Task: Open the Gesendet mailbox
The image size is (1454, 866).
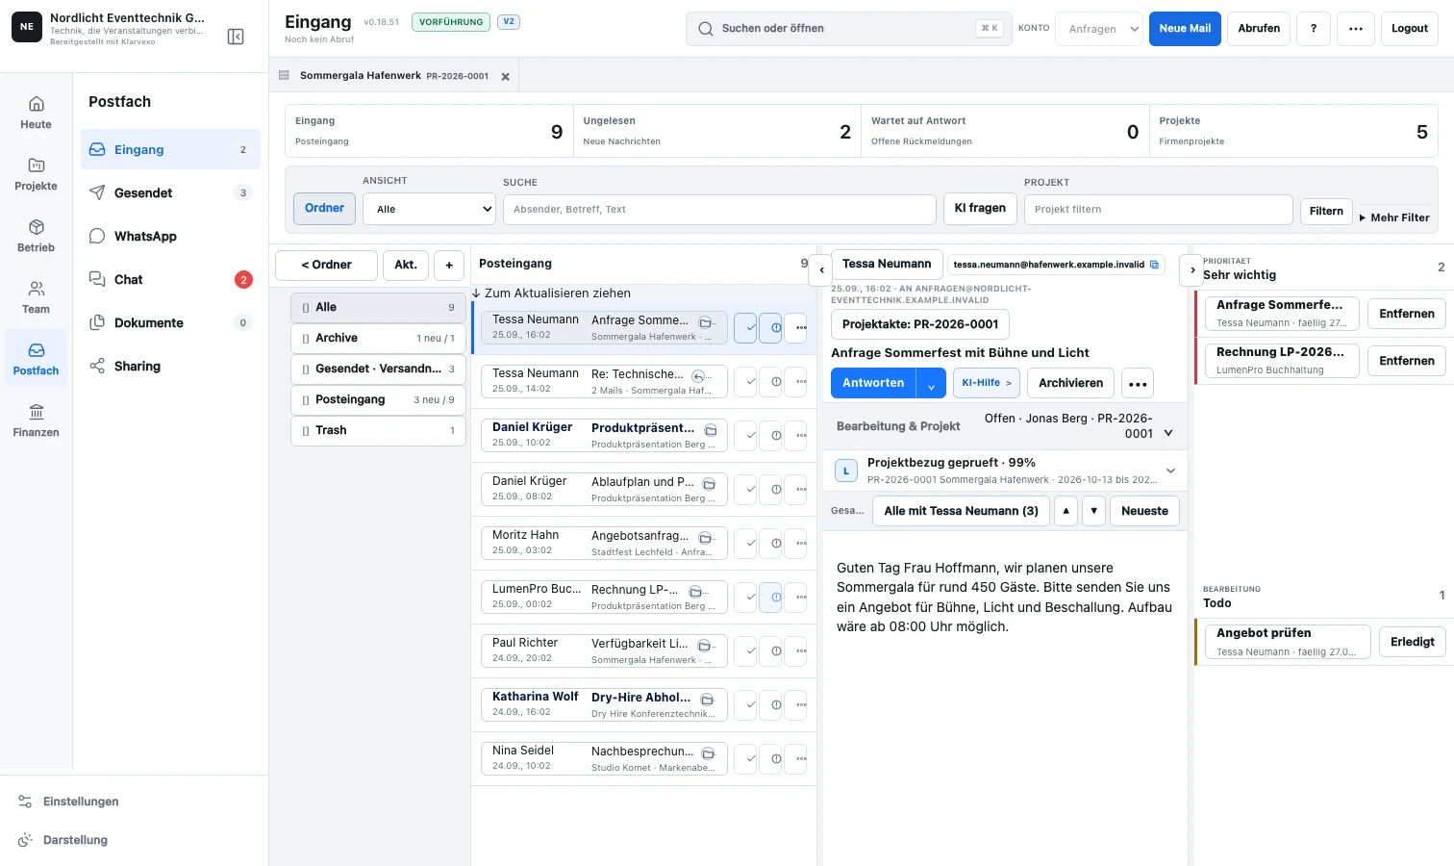Action: [x=170, y=192]
